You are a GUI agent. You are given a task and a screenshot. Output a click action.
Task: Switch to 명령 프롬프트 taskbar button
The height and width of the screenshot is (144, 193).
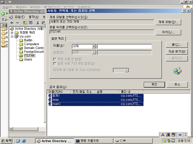tap(94, 141)
